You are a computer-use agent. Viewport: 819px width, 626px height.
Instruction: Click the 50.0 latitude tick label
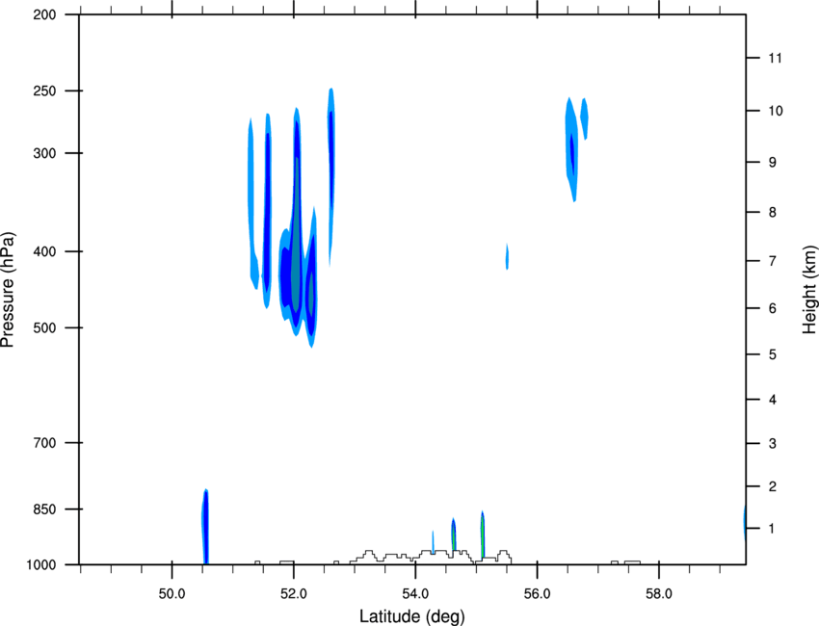click(x=172, y=594)
